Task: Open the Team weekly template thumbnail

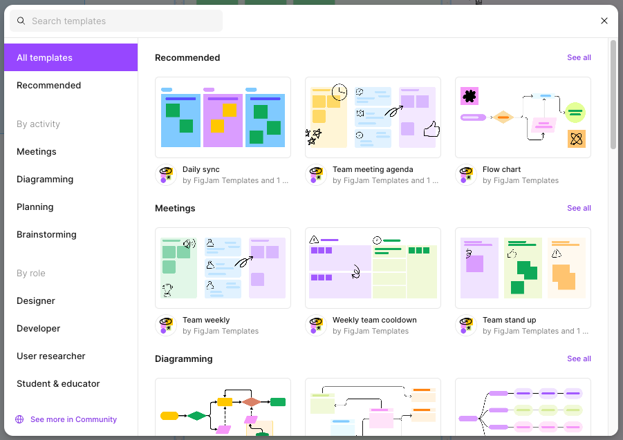Action: tap(223, 268)
